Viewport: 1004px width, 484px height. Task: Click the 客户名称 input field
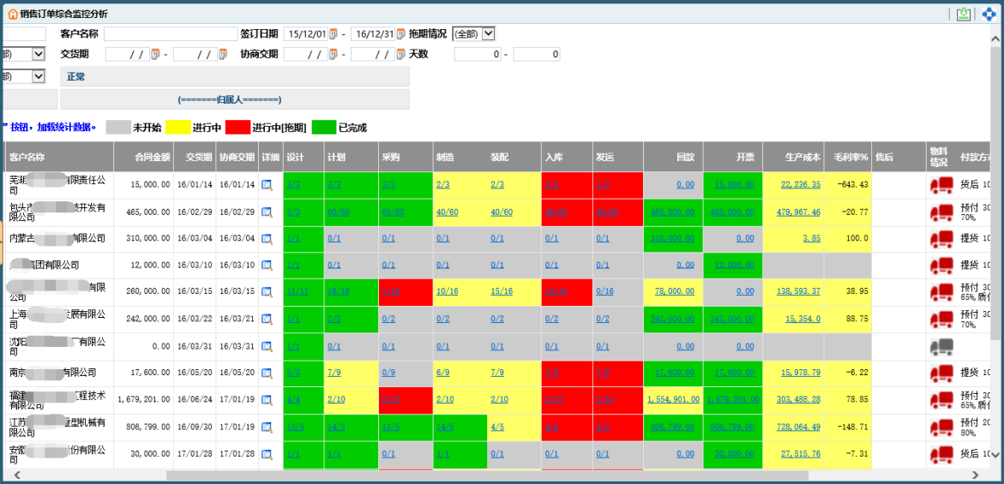point(170,34)
